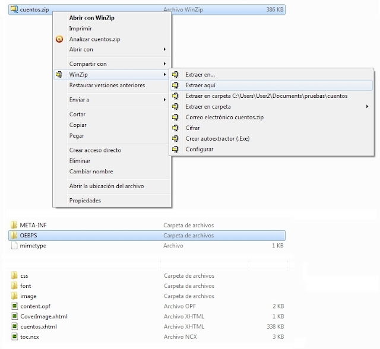Click the icon next to Configurar
This screenshot has width=380, height=349.
(x=175, y=149)
